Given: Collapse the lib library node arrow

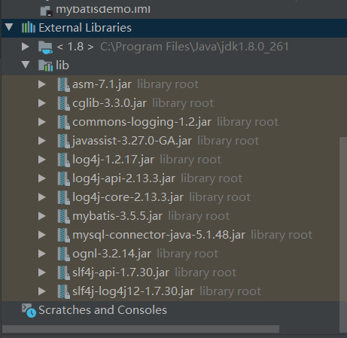Looking at the screenshot, I should click(x=26, y=65).
